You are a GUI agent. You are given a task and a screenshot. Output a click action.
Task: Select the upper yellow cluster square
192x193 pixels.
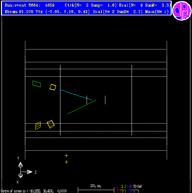point(53,87)
